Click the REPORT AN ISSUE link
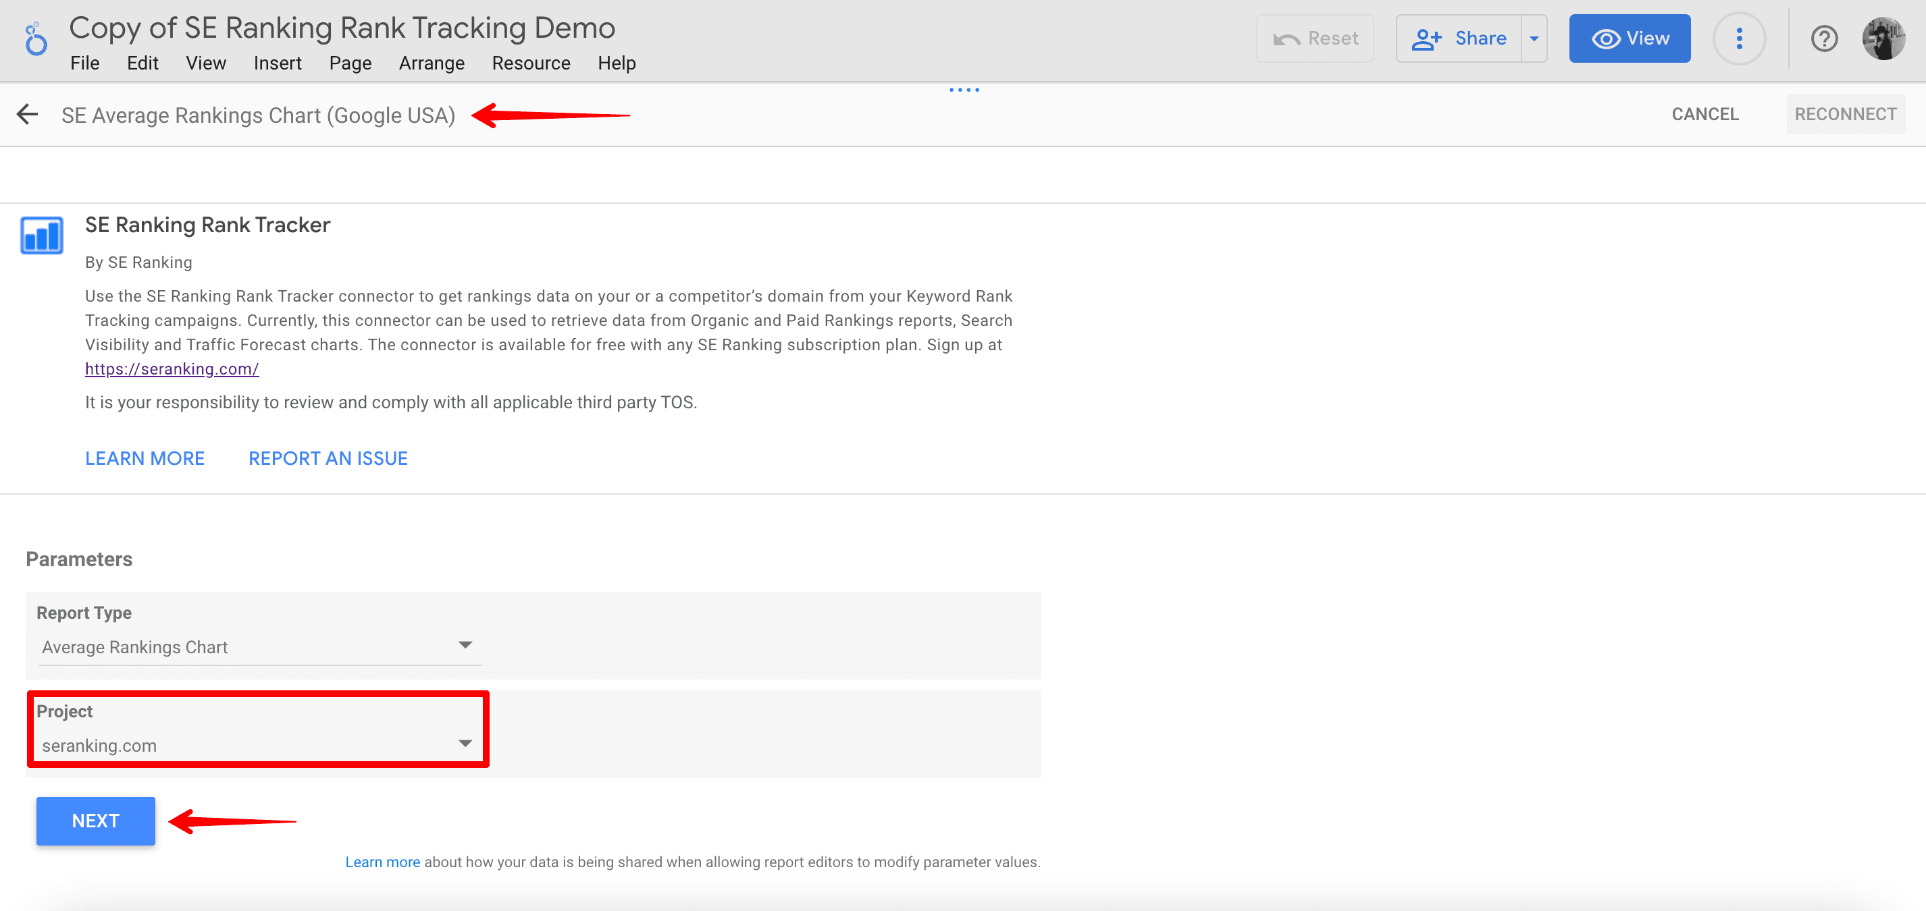Image resolution: width=1926 pixels, height=911 pixels. click(x=328, y=458)
